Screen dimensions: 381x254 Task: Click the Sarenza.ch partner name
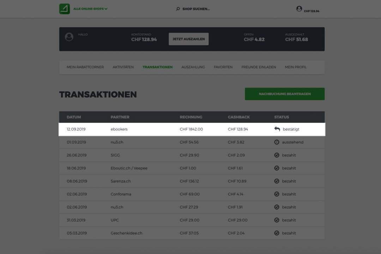121,181
